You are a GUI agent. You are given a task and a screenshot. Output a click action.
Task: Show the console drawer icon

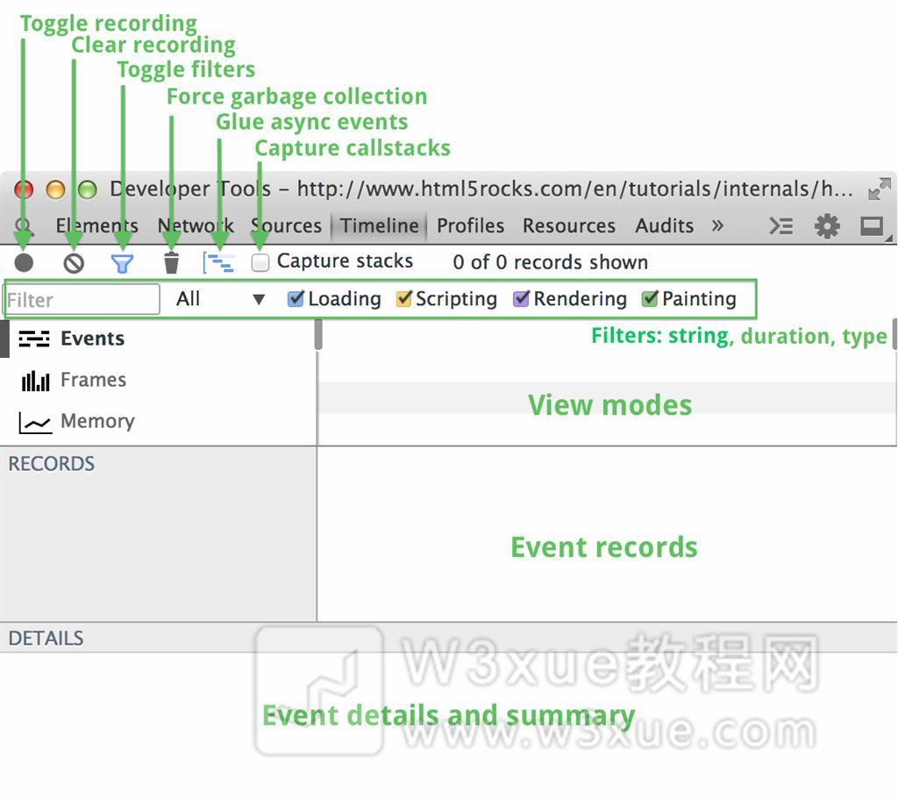point(781,226)
